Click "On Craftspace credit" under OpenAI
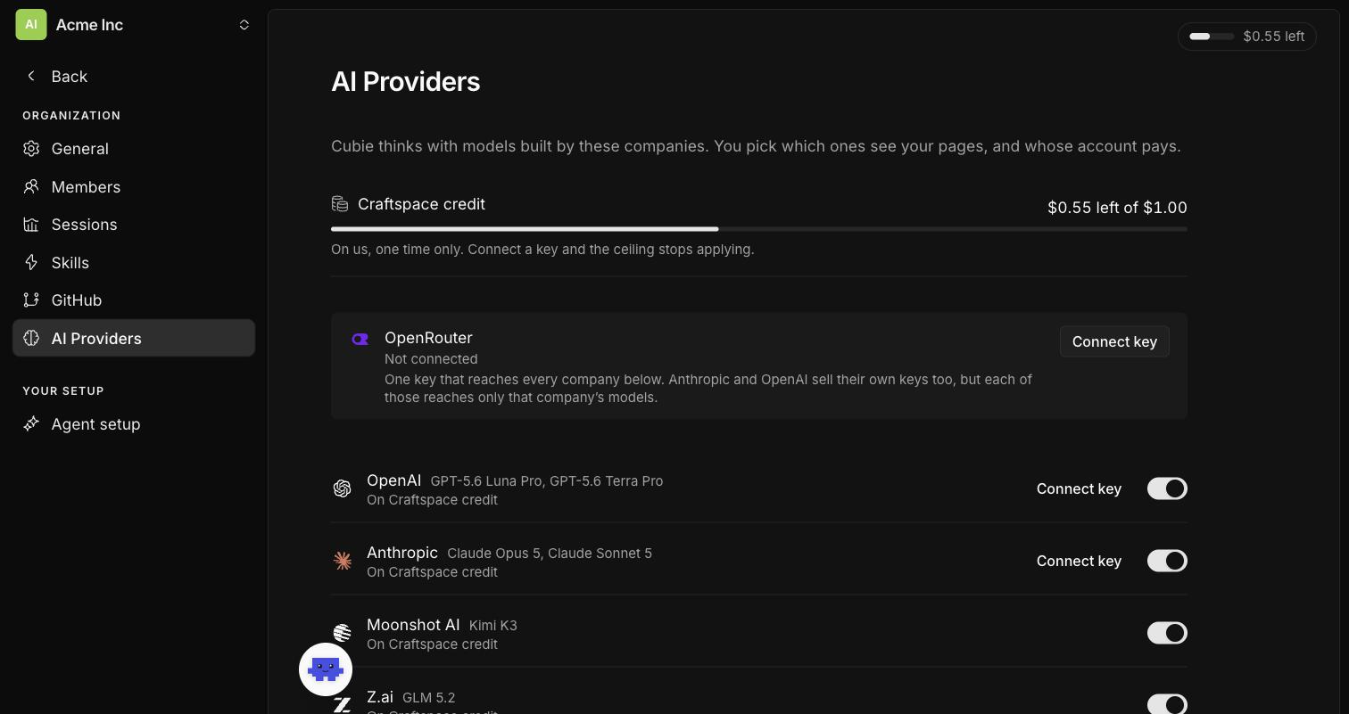Viewport: 1349px width, 714px height. [x=432, y=500]
